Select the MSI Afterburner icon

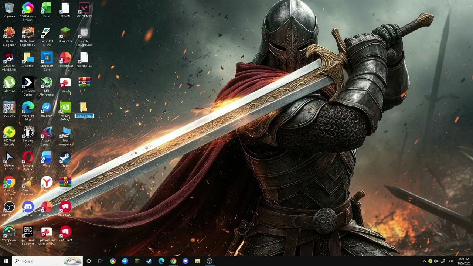47,82
